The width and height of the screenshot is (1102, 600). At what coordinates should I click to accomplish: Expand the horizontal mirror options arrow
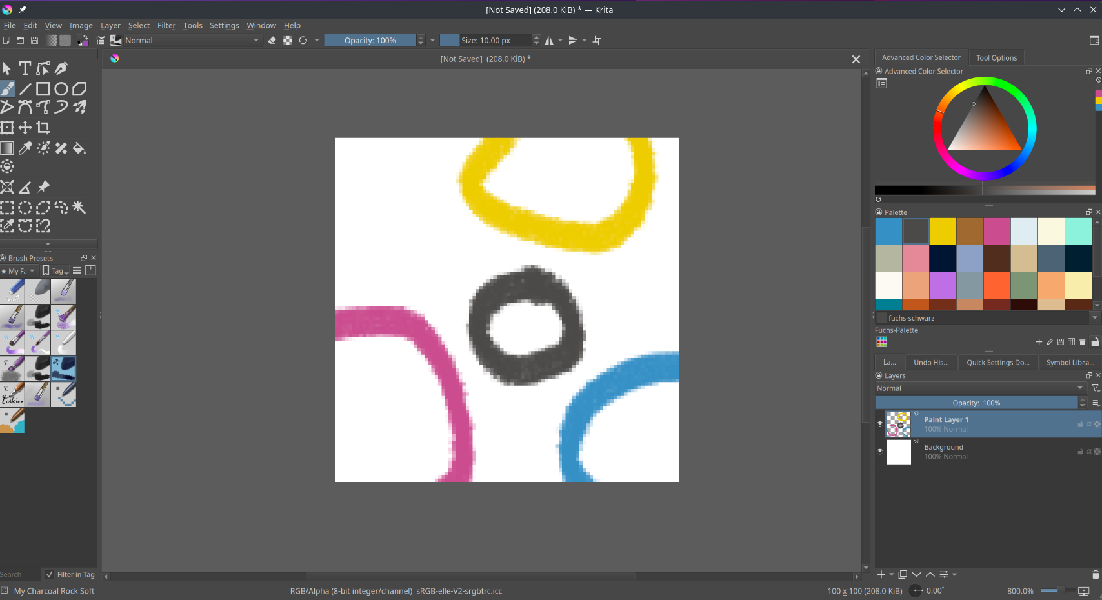(561, 41)
